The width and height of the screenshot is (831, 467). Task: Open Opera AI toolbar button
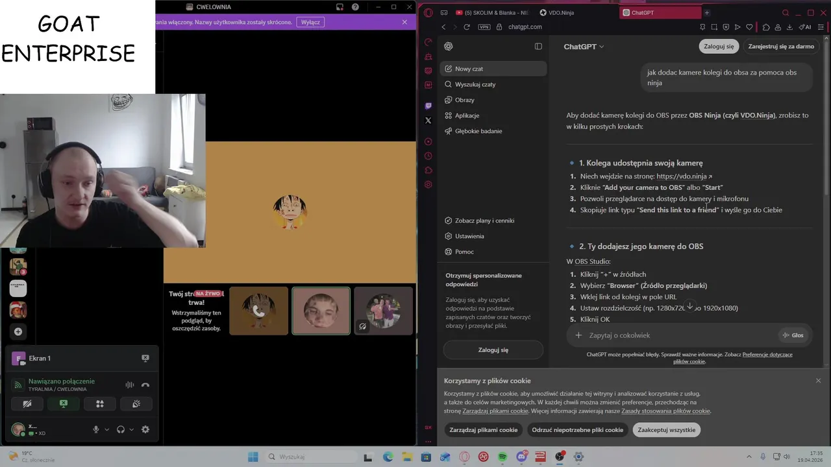[x=806, y=27]
